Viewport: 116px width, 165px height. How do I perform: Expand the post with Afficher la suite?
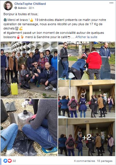[x=86, y=37]
